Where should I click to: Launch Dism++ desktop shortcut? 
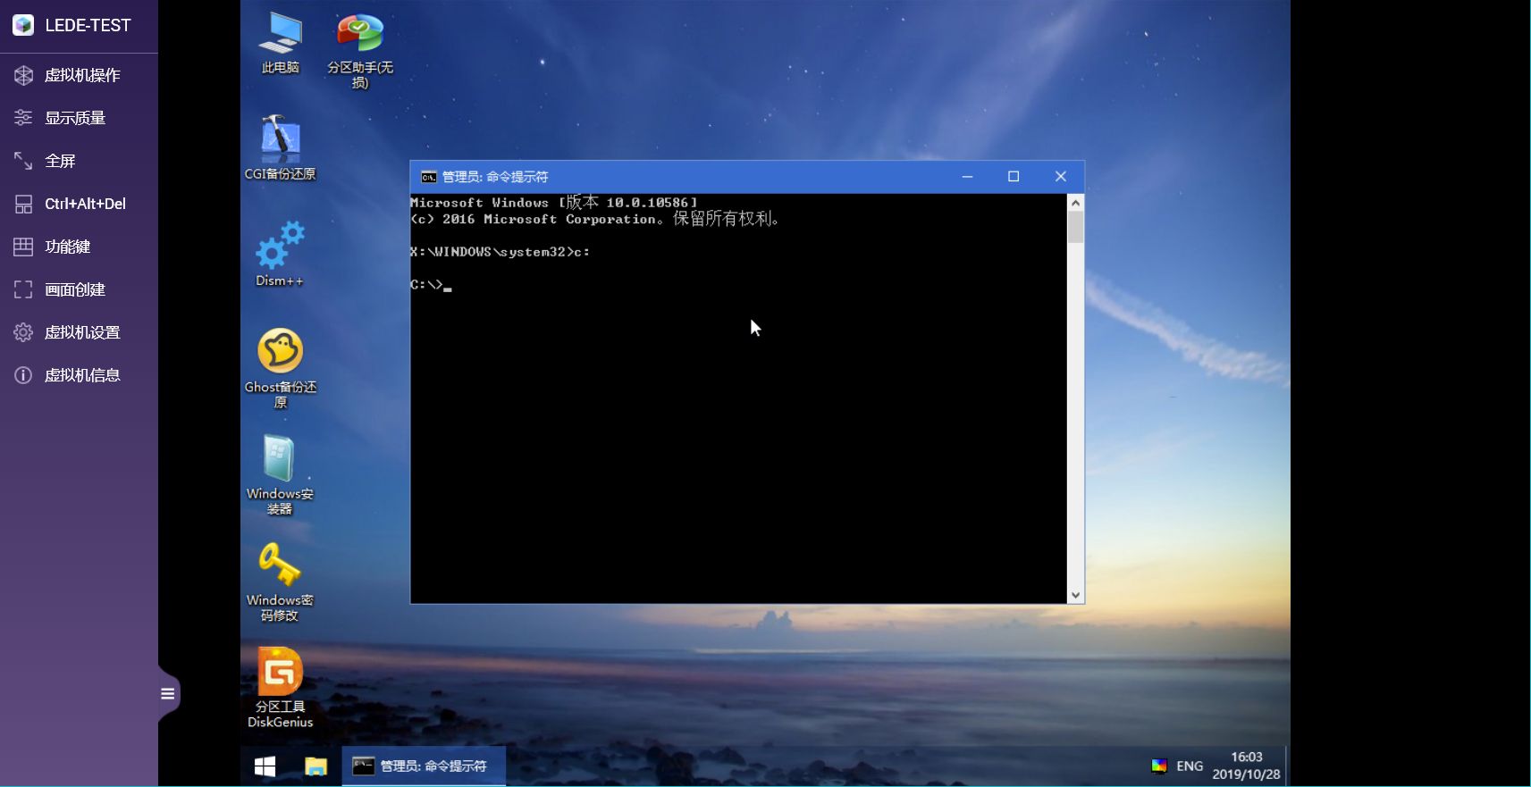(280, 254)
